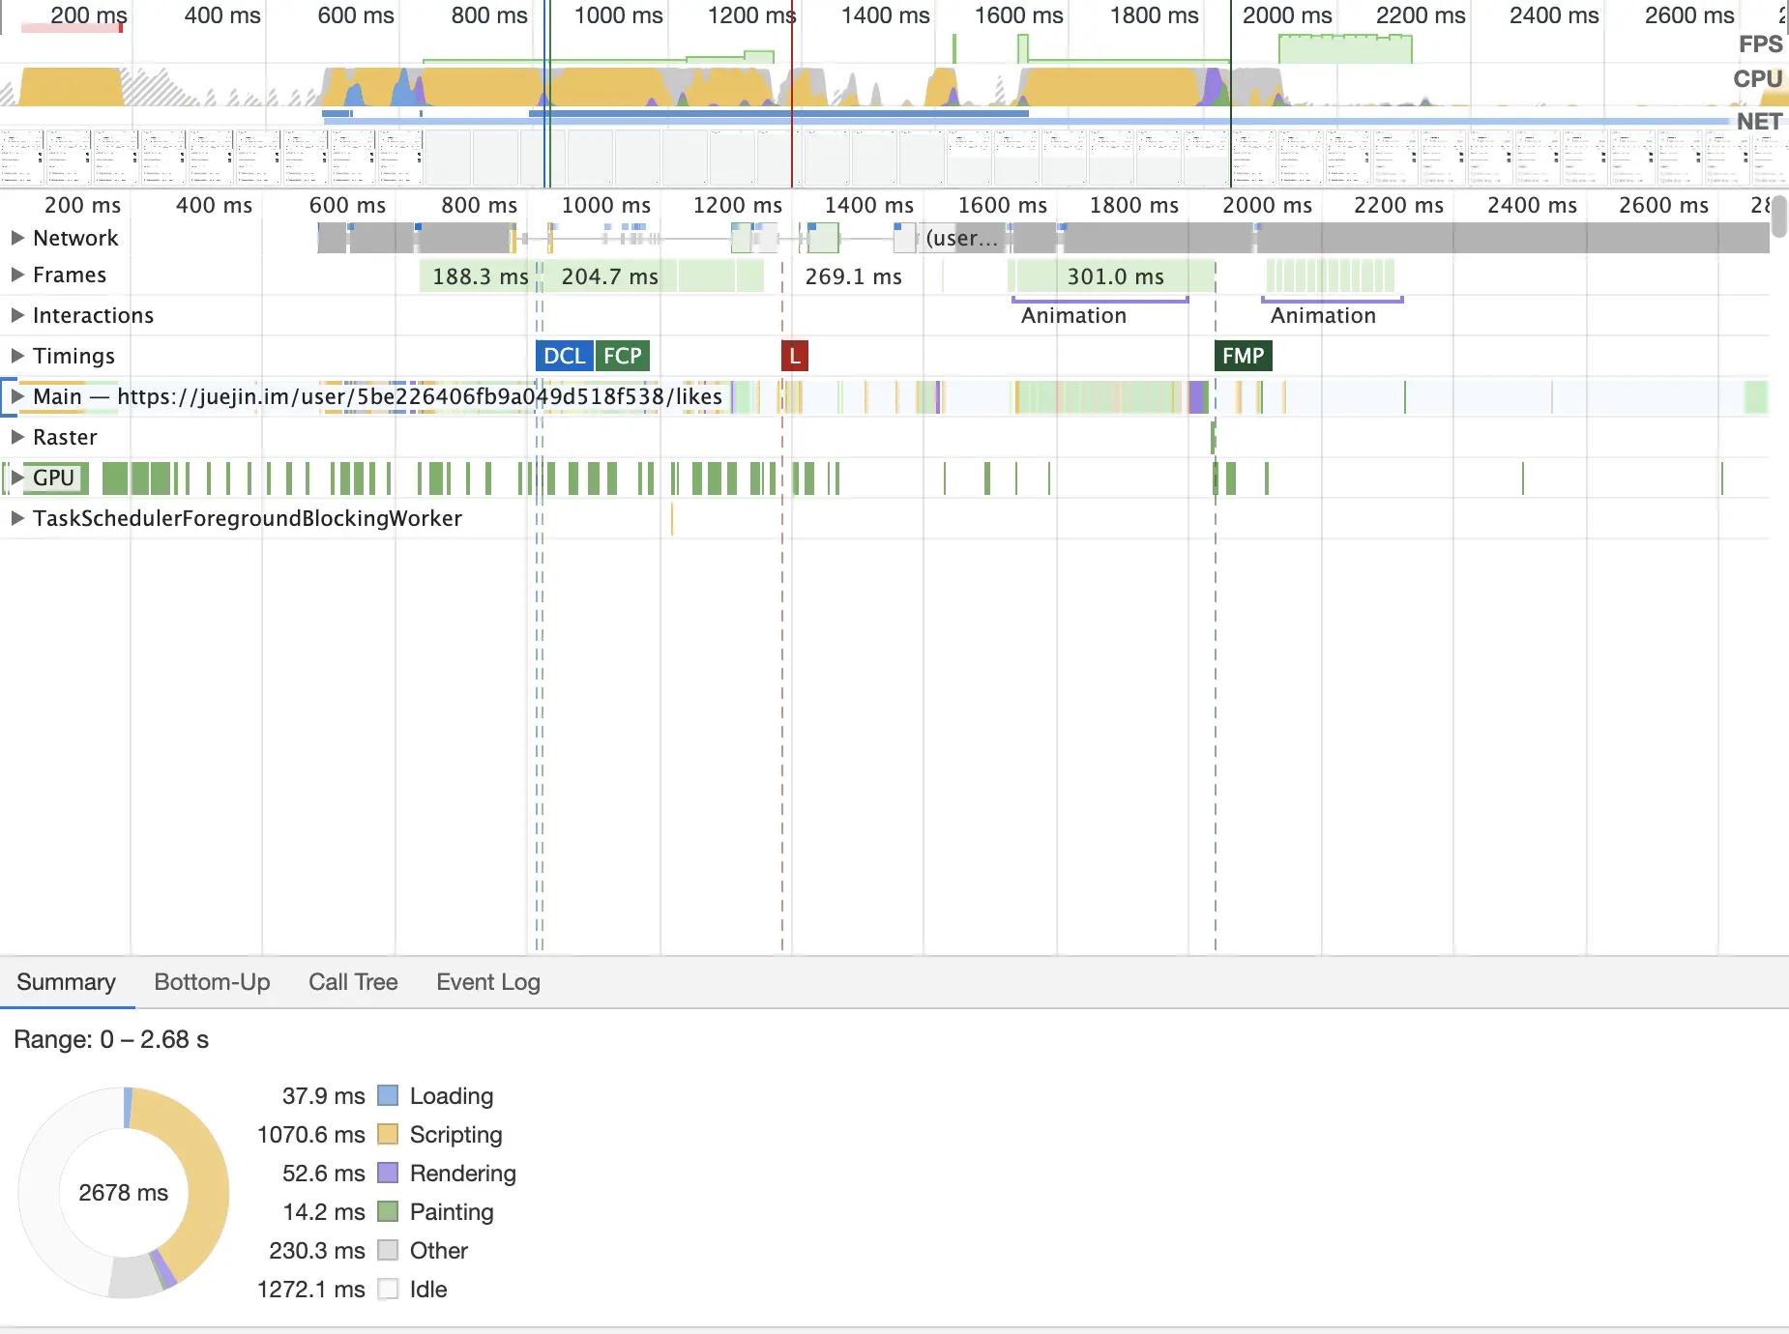Click the purple rendering block before FMP

[x=1198, y=396]
